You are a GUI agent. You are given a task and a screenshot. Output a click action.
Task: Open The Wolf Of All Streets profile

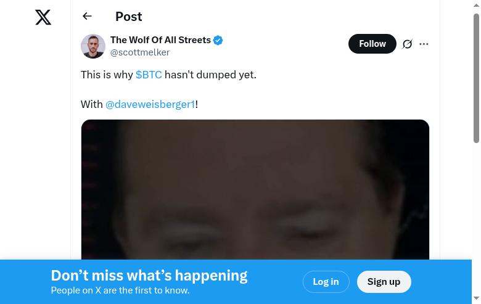pyautogui.click(x=160, y=40)
